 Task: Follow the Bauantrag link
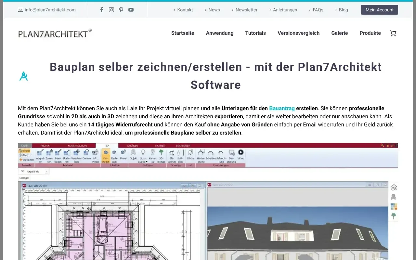[x=282, y=108]
